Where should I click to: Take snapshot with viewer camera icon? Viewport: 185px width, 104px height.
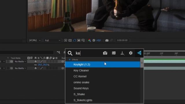pos(107,40)
